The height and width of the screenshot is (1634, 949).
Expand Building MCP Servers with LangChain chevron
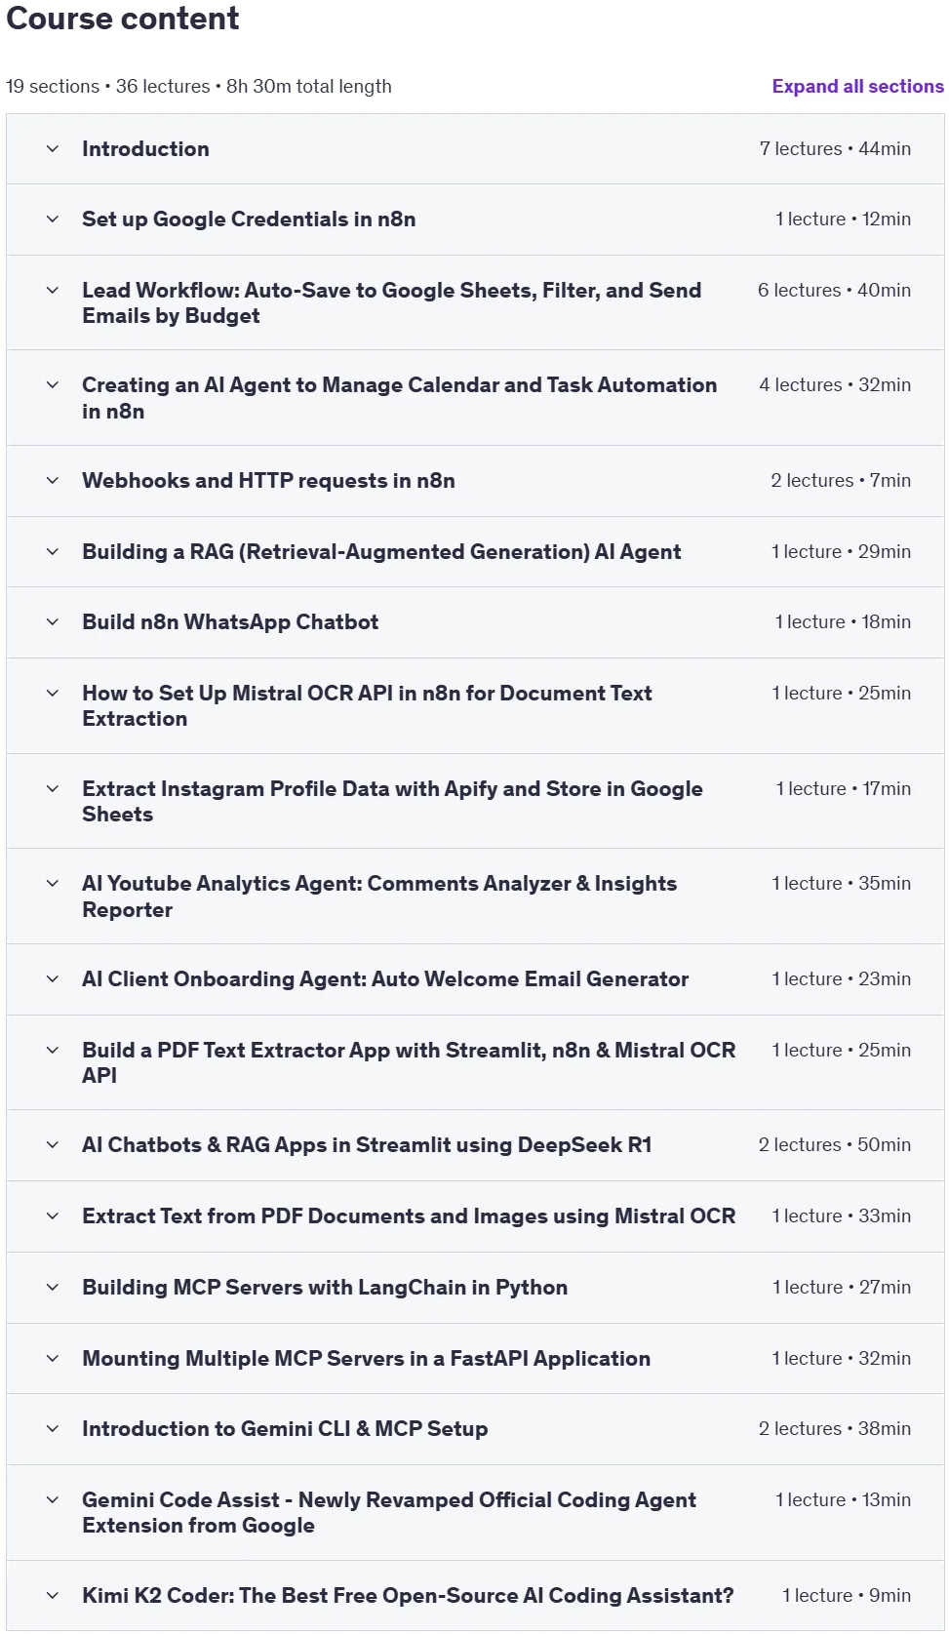click(53, 1288)
